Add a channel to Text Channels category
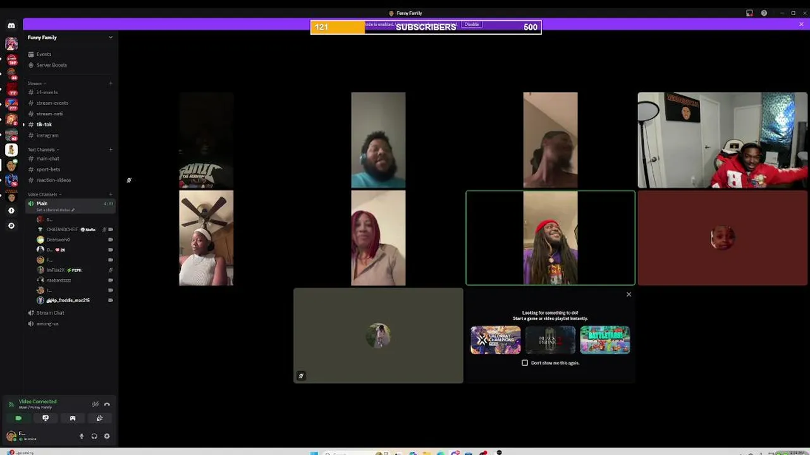Image resolution: width=810 pixels, height=455 pixels. pyautogui.click(x=111, y=150)
